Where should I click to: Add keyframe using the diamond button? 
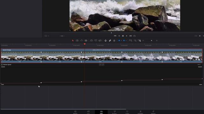(199, 65)
